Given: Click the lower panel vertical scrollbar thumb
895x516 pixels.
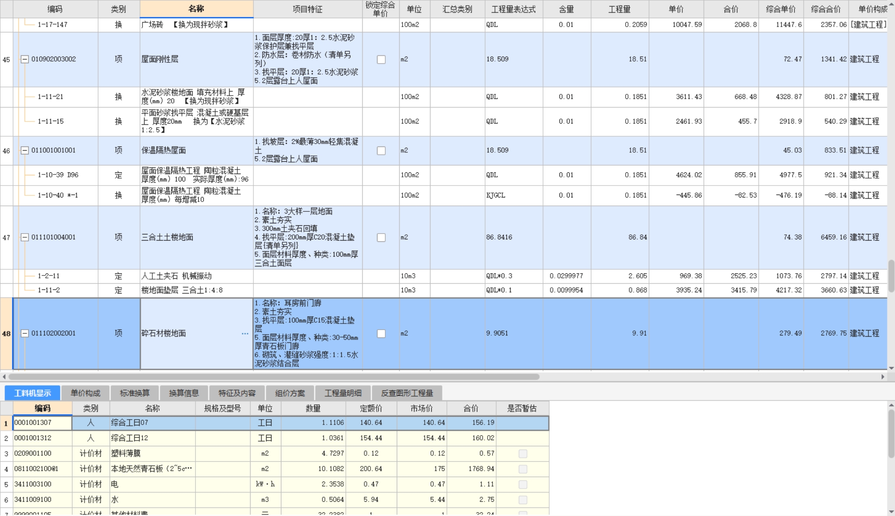Looking at the screenshot, I should click(891, 433).
